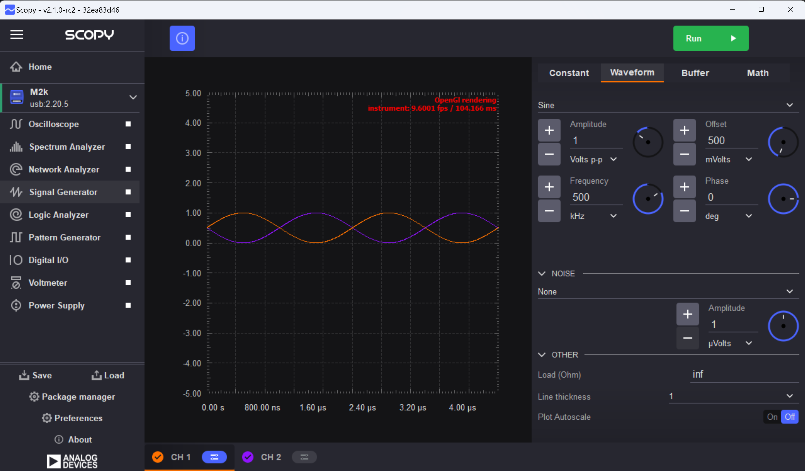Click Save in the sidebar

point(35,375)
